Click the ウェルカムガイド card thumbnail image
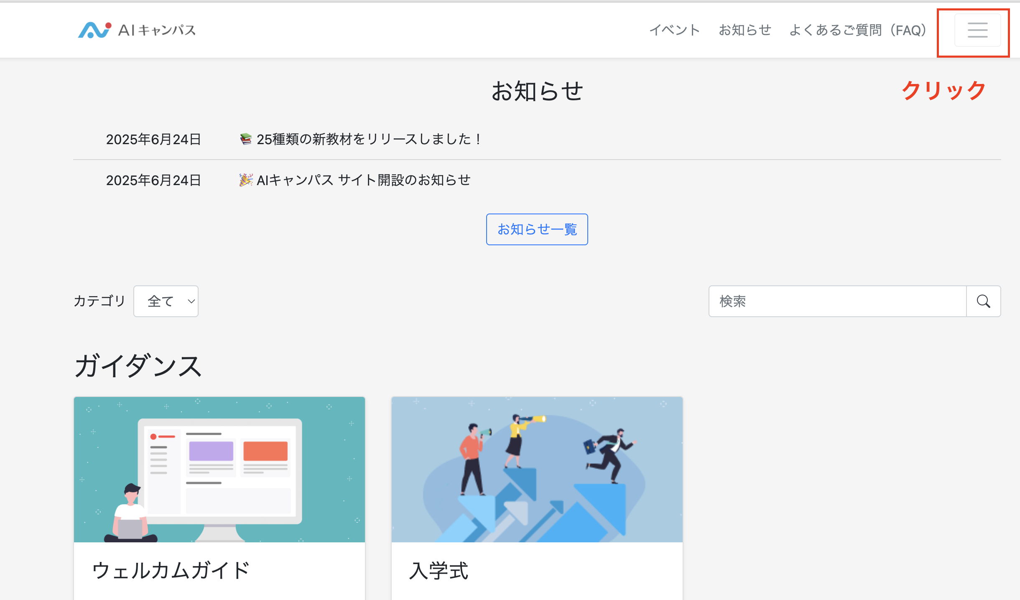The image size is (1020, 600). [x=219, y=469]
